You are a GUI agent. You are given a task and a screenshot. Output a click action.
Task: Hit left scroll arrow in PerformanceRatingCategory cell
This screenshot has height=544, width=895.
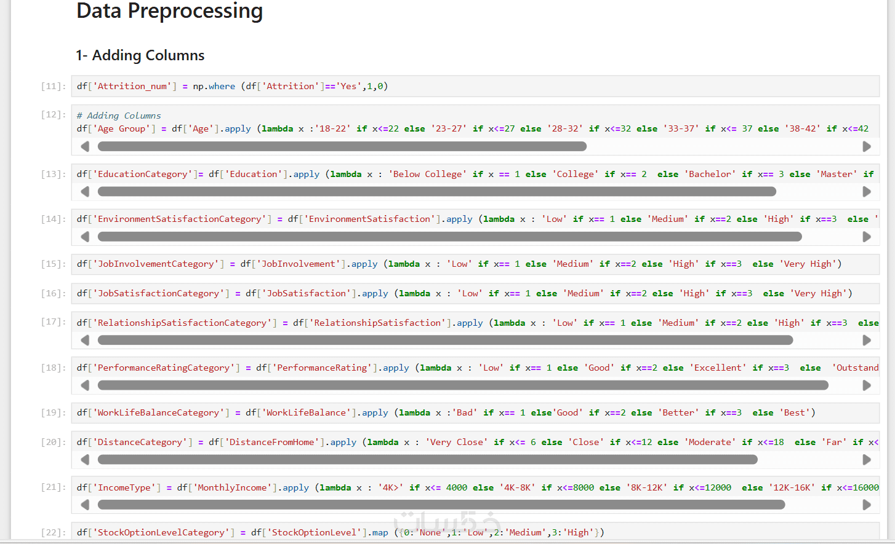click(85, 385)
